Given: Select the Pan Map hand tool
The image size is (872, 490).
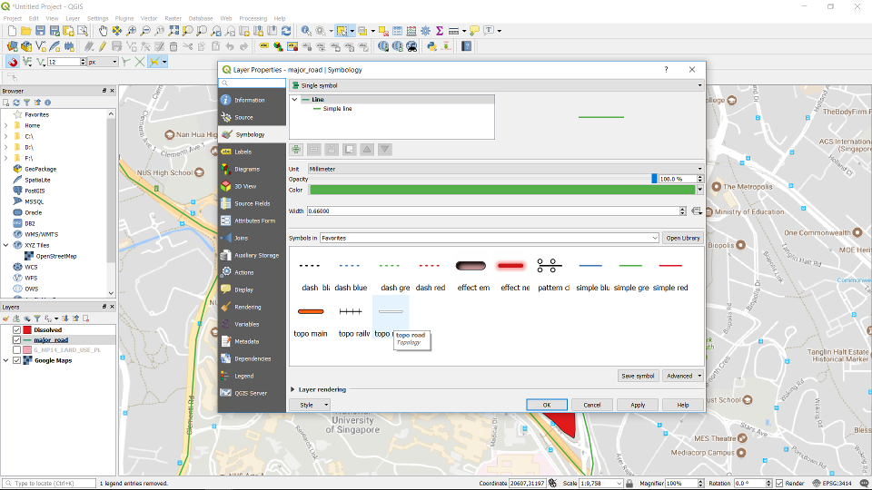Looking at the screenshot, I should (103, 31).
